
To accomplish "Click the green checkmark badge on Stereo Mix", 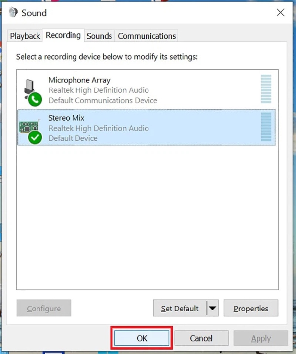I will (35, 138).
